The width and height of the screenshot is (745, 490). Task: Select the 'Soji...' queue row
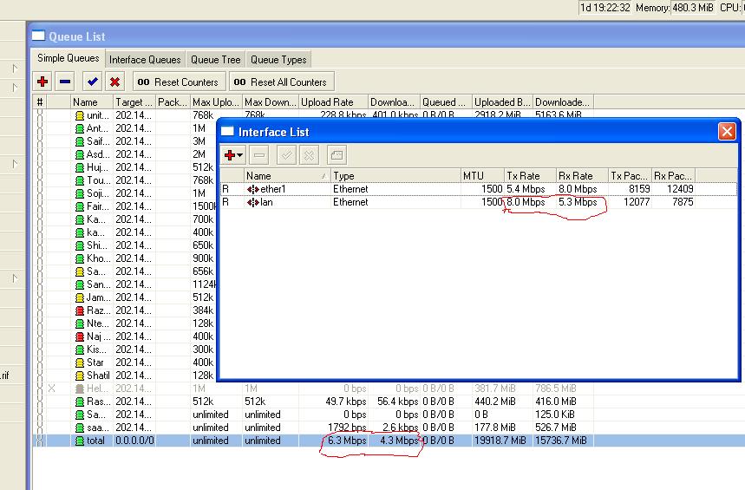(125, 193)
